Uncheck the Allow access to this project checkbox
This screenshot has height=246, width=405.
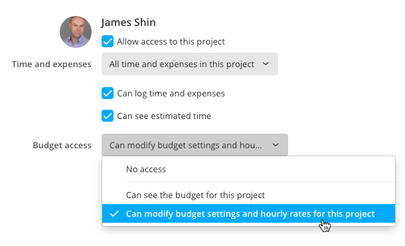pyautogui.click(x=108, y=41)
